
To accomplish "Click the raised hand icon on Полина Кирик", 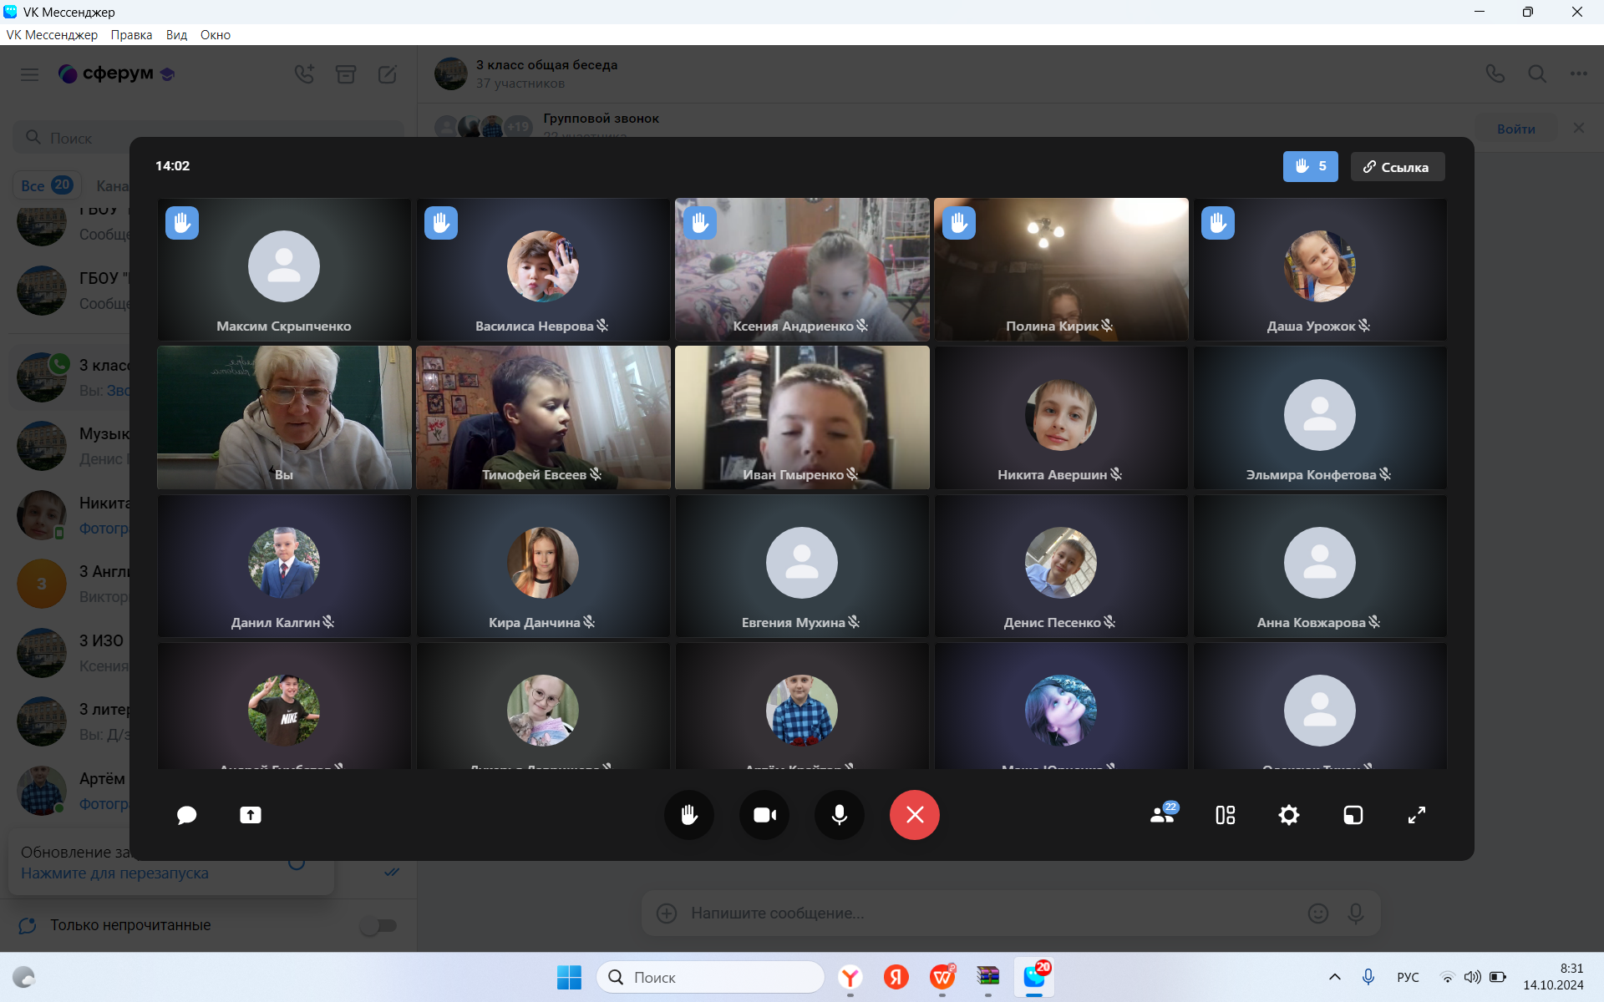I will pyautogui.click(x=959, y=223).
